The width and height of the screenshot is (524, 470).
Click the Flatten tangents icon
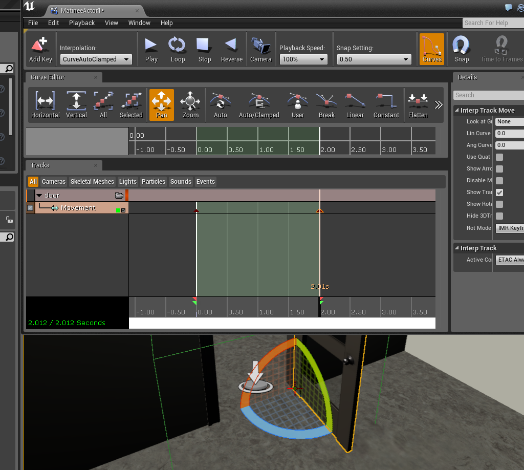(418, 104)
